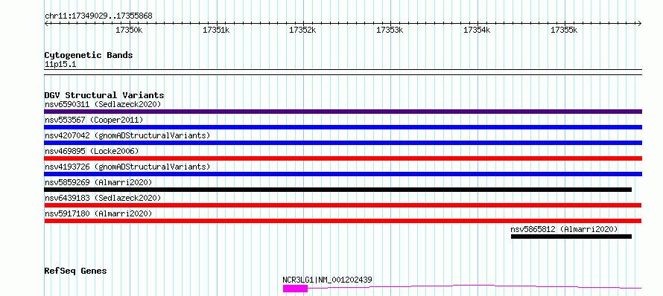Click the red bar under nsv5917180
Screen dimensions: 663x296
(343, 221)
